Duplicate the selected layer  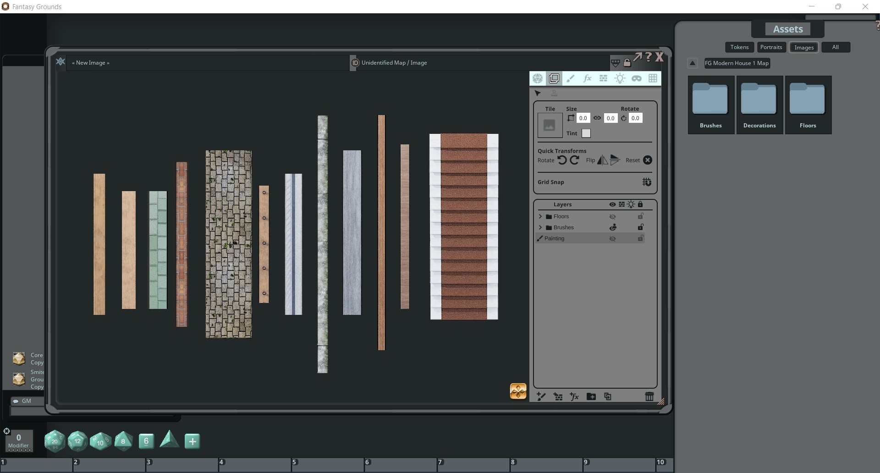coord(607,396)
